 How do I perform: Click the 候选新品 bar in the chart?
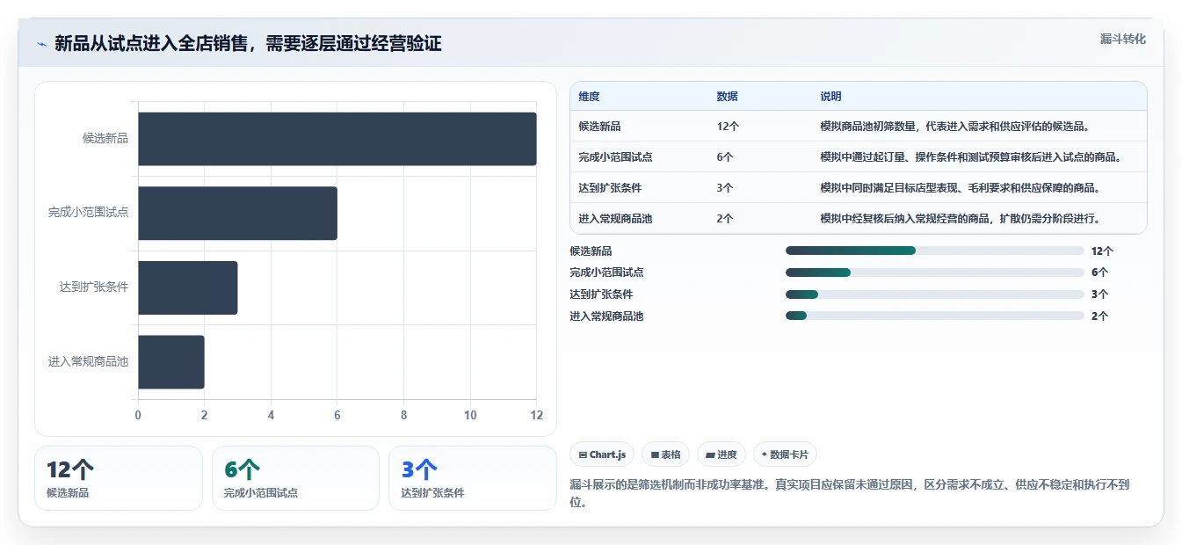[337, 139]
